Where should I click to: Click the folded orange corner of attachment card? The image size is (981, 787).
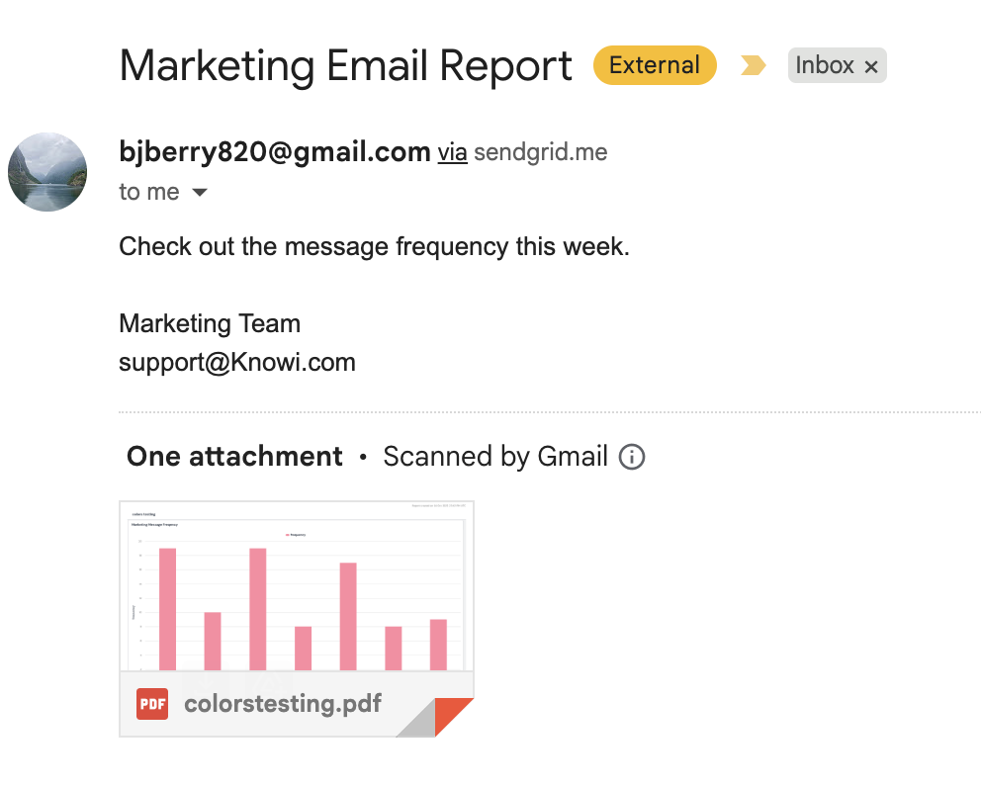[x=454, y=716]
